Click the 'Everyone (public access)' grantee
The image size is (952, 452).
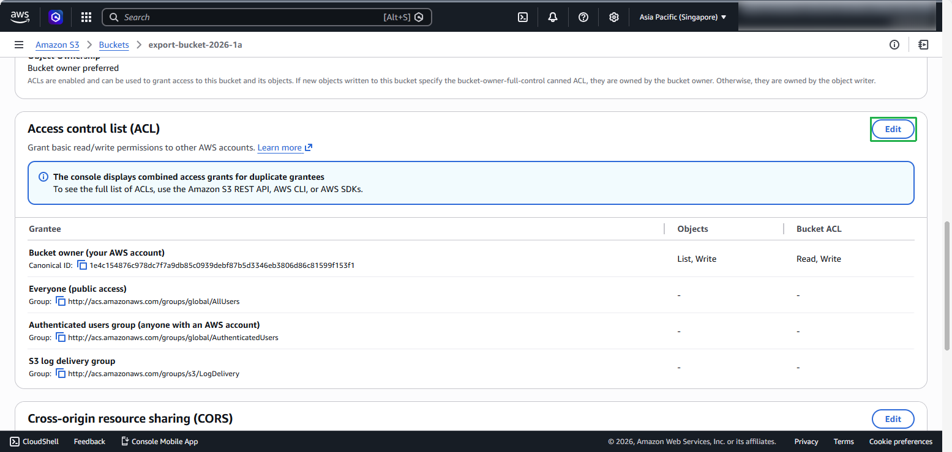point(78,289)
